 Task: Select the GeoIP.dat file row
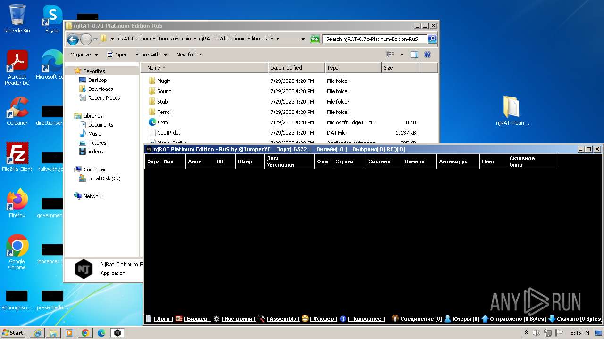(283, 133)
